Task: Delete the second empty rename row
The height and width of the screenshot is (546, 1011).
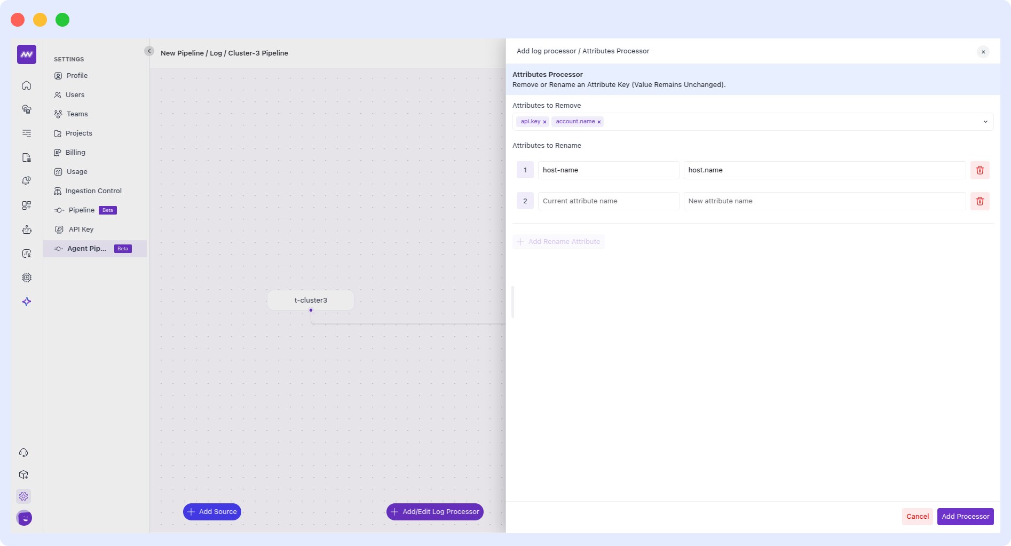Action: click(980, 201)
